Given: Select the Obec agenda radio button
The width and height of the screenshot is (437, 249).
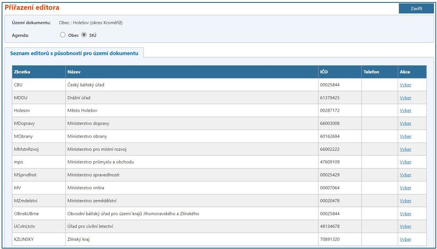Looking at the screenshot, I should (x=63, y=35).
